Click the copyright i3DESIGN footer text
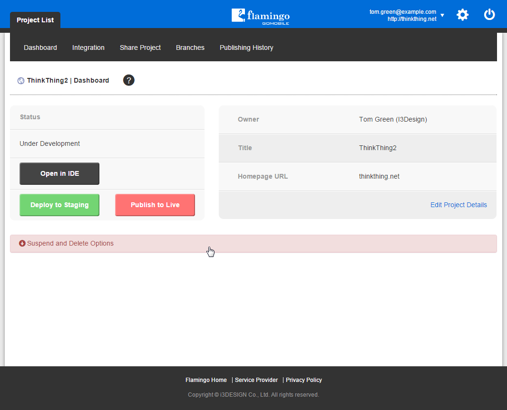The height and width of the screenshot is (410, 507). [253, 394]
